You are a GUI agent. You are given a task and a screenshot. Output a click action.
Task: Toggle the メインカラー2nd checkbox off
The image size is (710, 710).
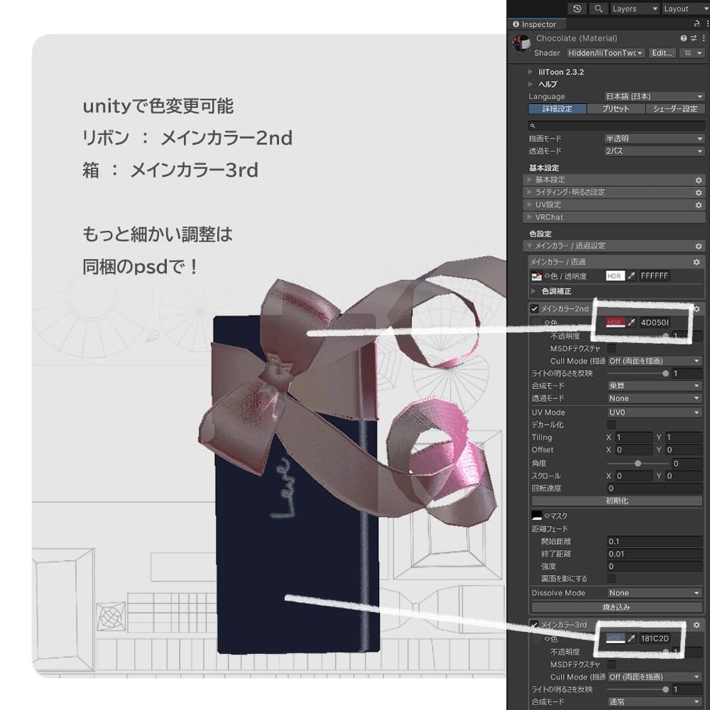534,308
